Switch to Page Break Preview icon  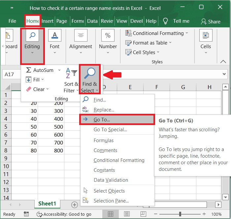[143, 214]
